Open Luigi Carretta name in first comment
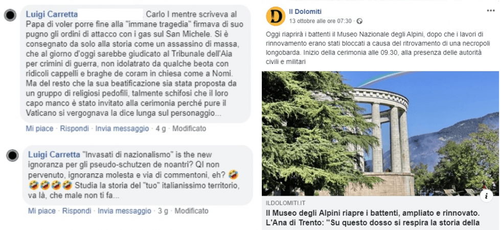501x230 pixels. coord(52,14)
